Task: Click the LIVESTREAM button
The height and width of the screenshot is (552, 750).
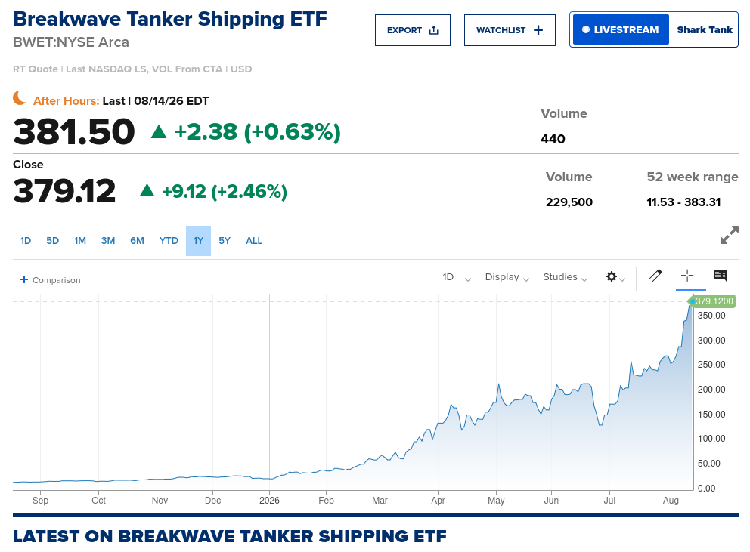Action: (621, 29)
